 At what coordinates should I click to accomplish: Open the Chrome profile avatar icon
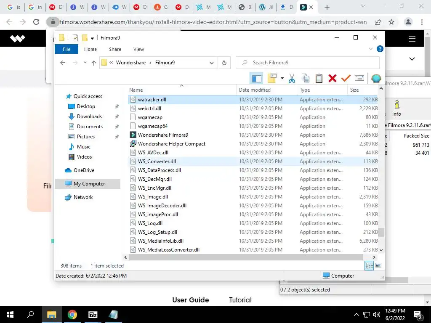click(x=408, y=22)
